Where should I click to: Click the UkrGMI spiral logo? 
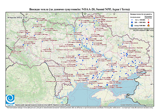point(10,100)
